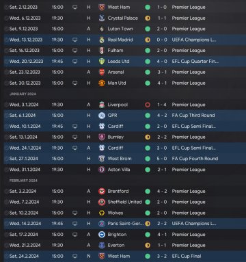246x262 pixels.
Task: Click FA Cup Third Round competition link
Action: (193, 116)
